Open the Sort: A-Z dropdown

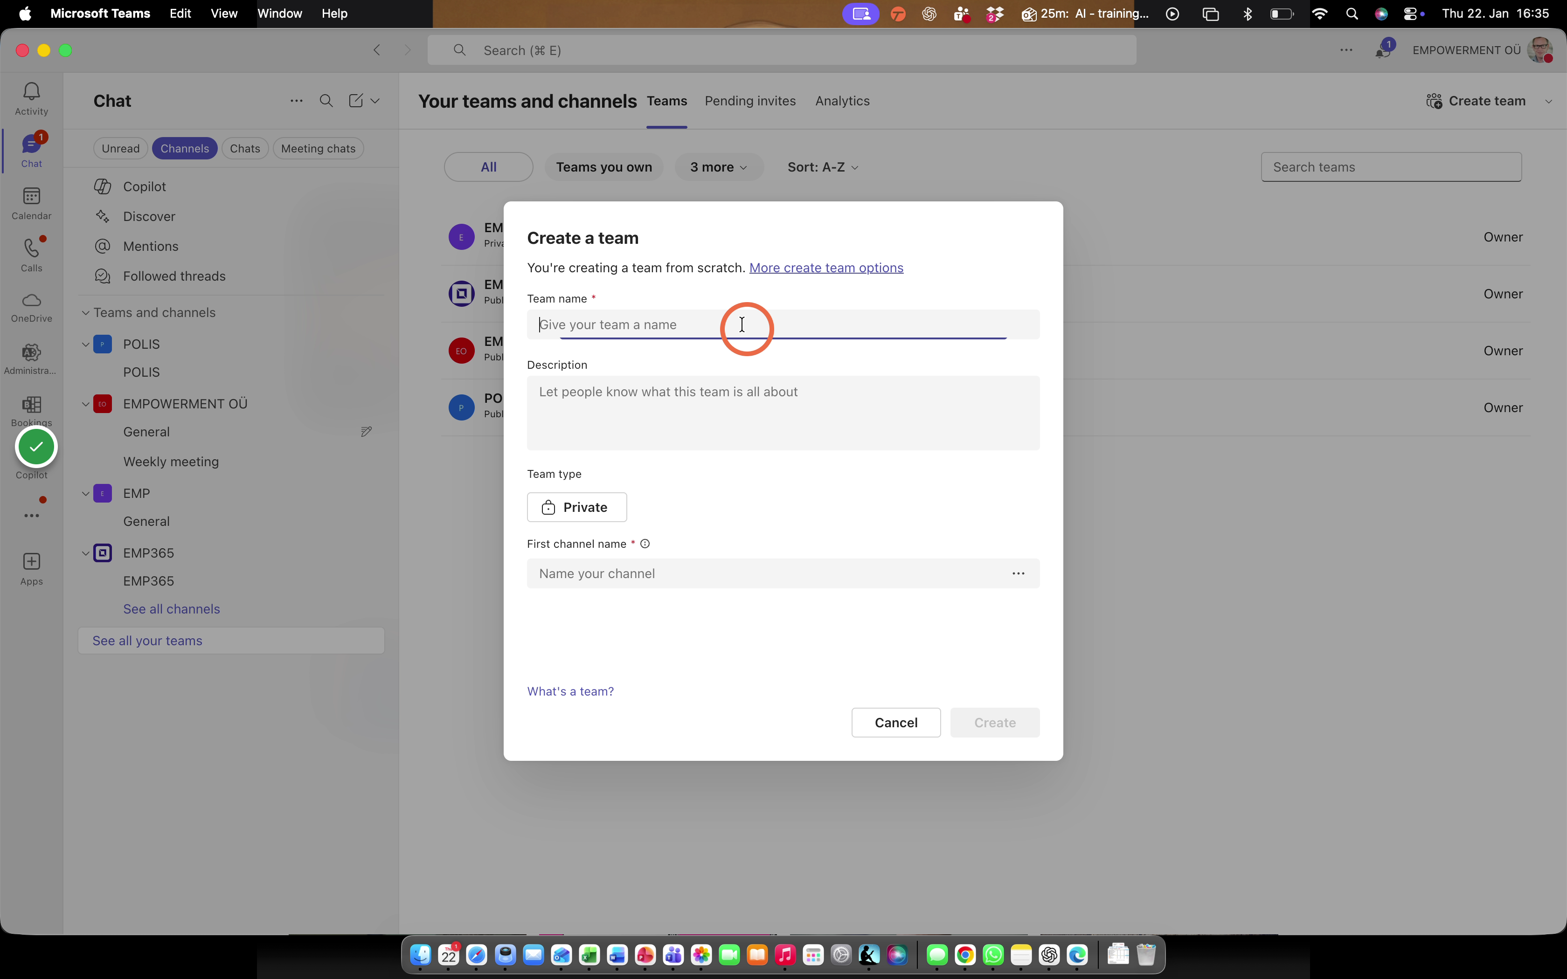(x=822, y=167)
